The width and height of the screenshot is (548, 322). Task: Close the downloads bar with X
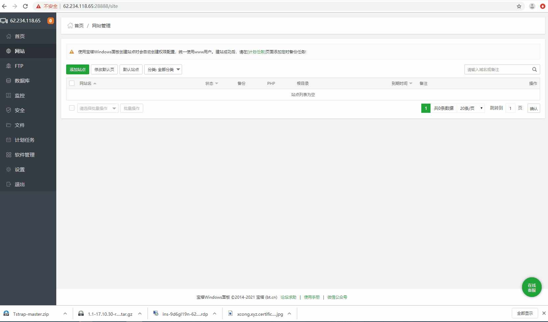pyautogui.click(x=544, y=313)
